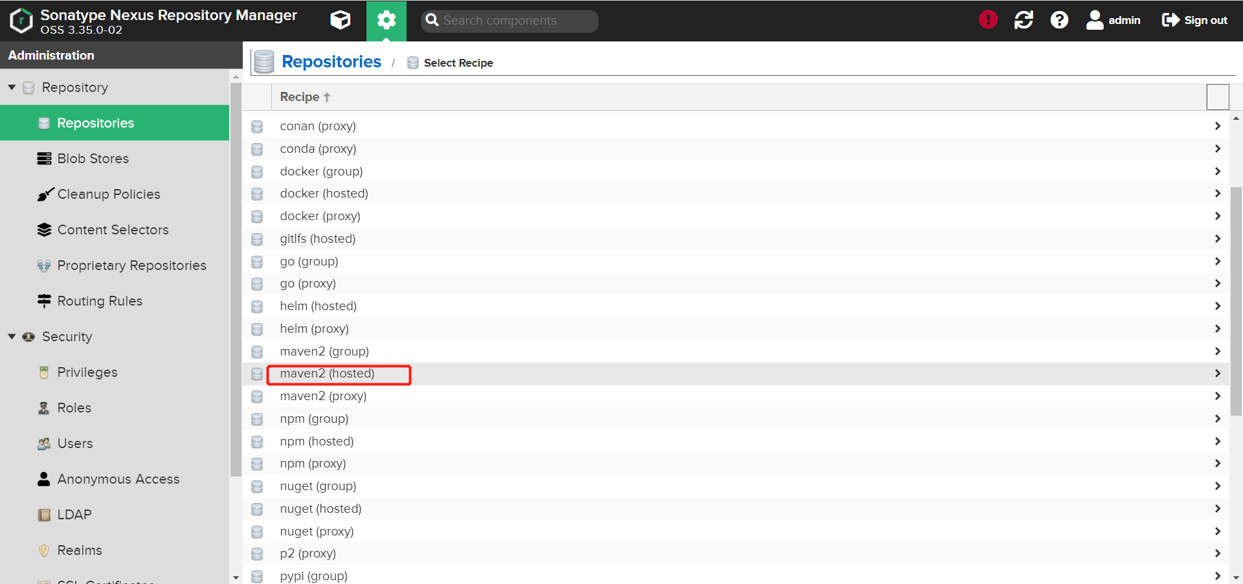Viewport: 1243px width, 584px height.
Task: Click the refresh icon in header
Action: [x=1024, y=20]
